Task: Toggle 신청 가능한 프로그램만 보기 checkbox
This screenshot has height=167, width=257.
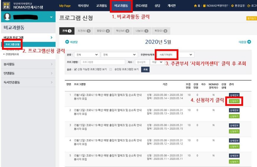Action: click(75, 69)
